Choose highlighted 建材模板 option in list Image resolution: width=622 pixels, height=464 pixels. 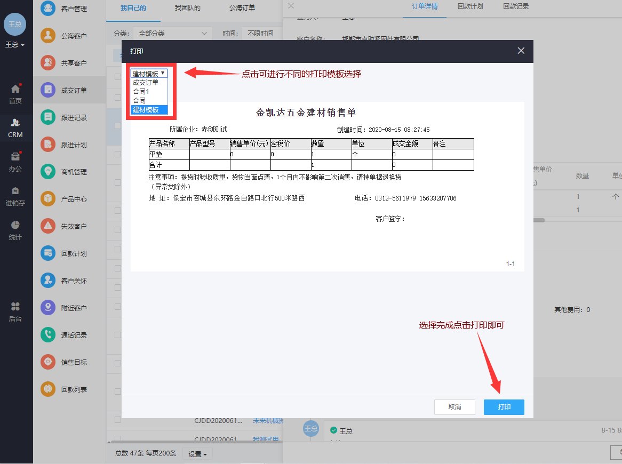[x=149, y=110]
